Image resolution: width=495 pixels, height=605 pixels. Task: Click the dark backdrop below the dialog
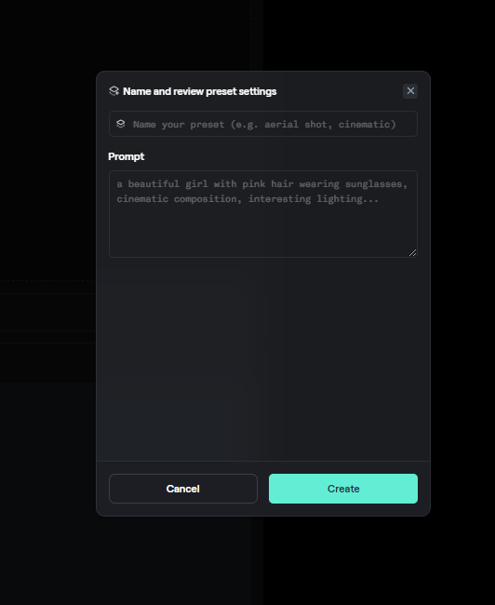point(263,561)
